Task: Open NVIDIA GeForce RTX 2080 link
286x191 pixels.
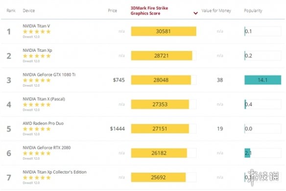Action: pyautogui.click(x=47, y=148)
